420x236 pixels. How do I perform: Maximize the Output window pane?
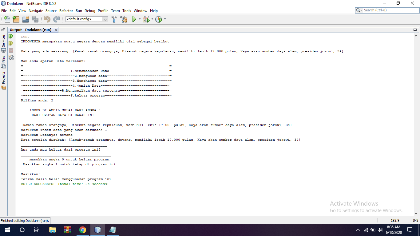click(x=415, y=29)
